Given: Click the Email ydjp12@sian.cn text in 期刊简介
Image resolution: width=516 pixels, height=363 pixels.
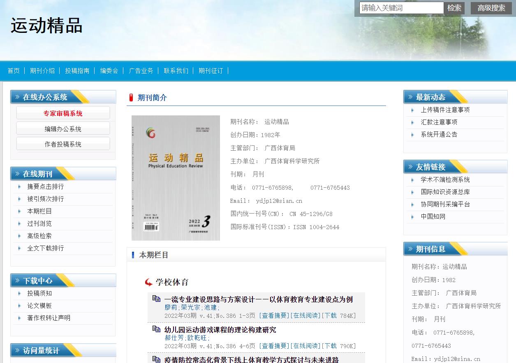Looking at the screenshot, I should [266, 201].
